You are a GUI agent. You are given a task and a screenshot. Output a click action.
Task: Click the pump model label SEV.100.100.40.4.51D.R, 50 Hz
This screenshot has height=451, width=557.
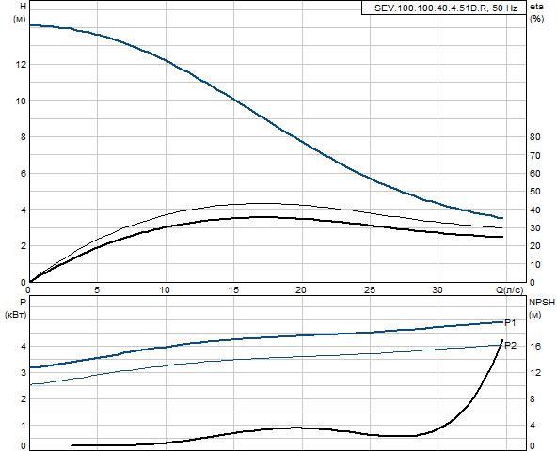[x=446, y=8]
